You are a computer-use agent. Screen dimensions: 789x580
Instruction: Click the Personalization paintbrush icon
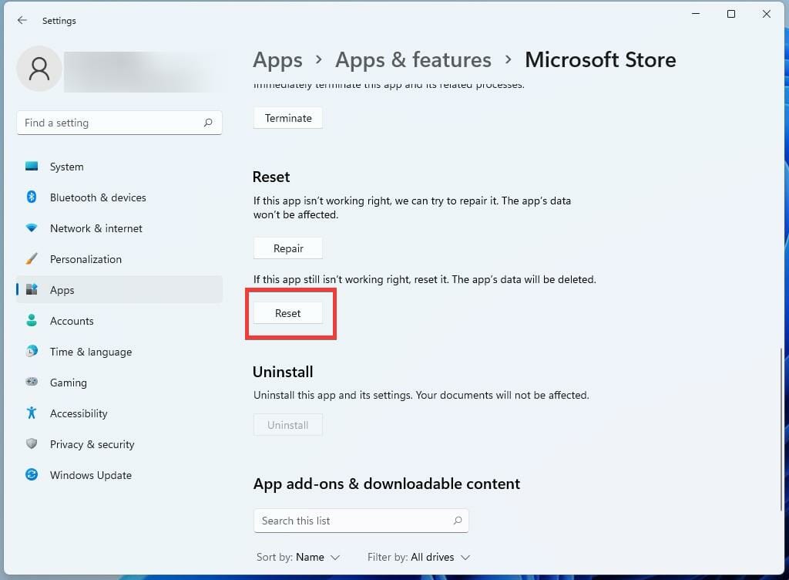pyautogui.click(x=32, y=259)
